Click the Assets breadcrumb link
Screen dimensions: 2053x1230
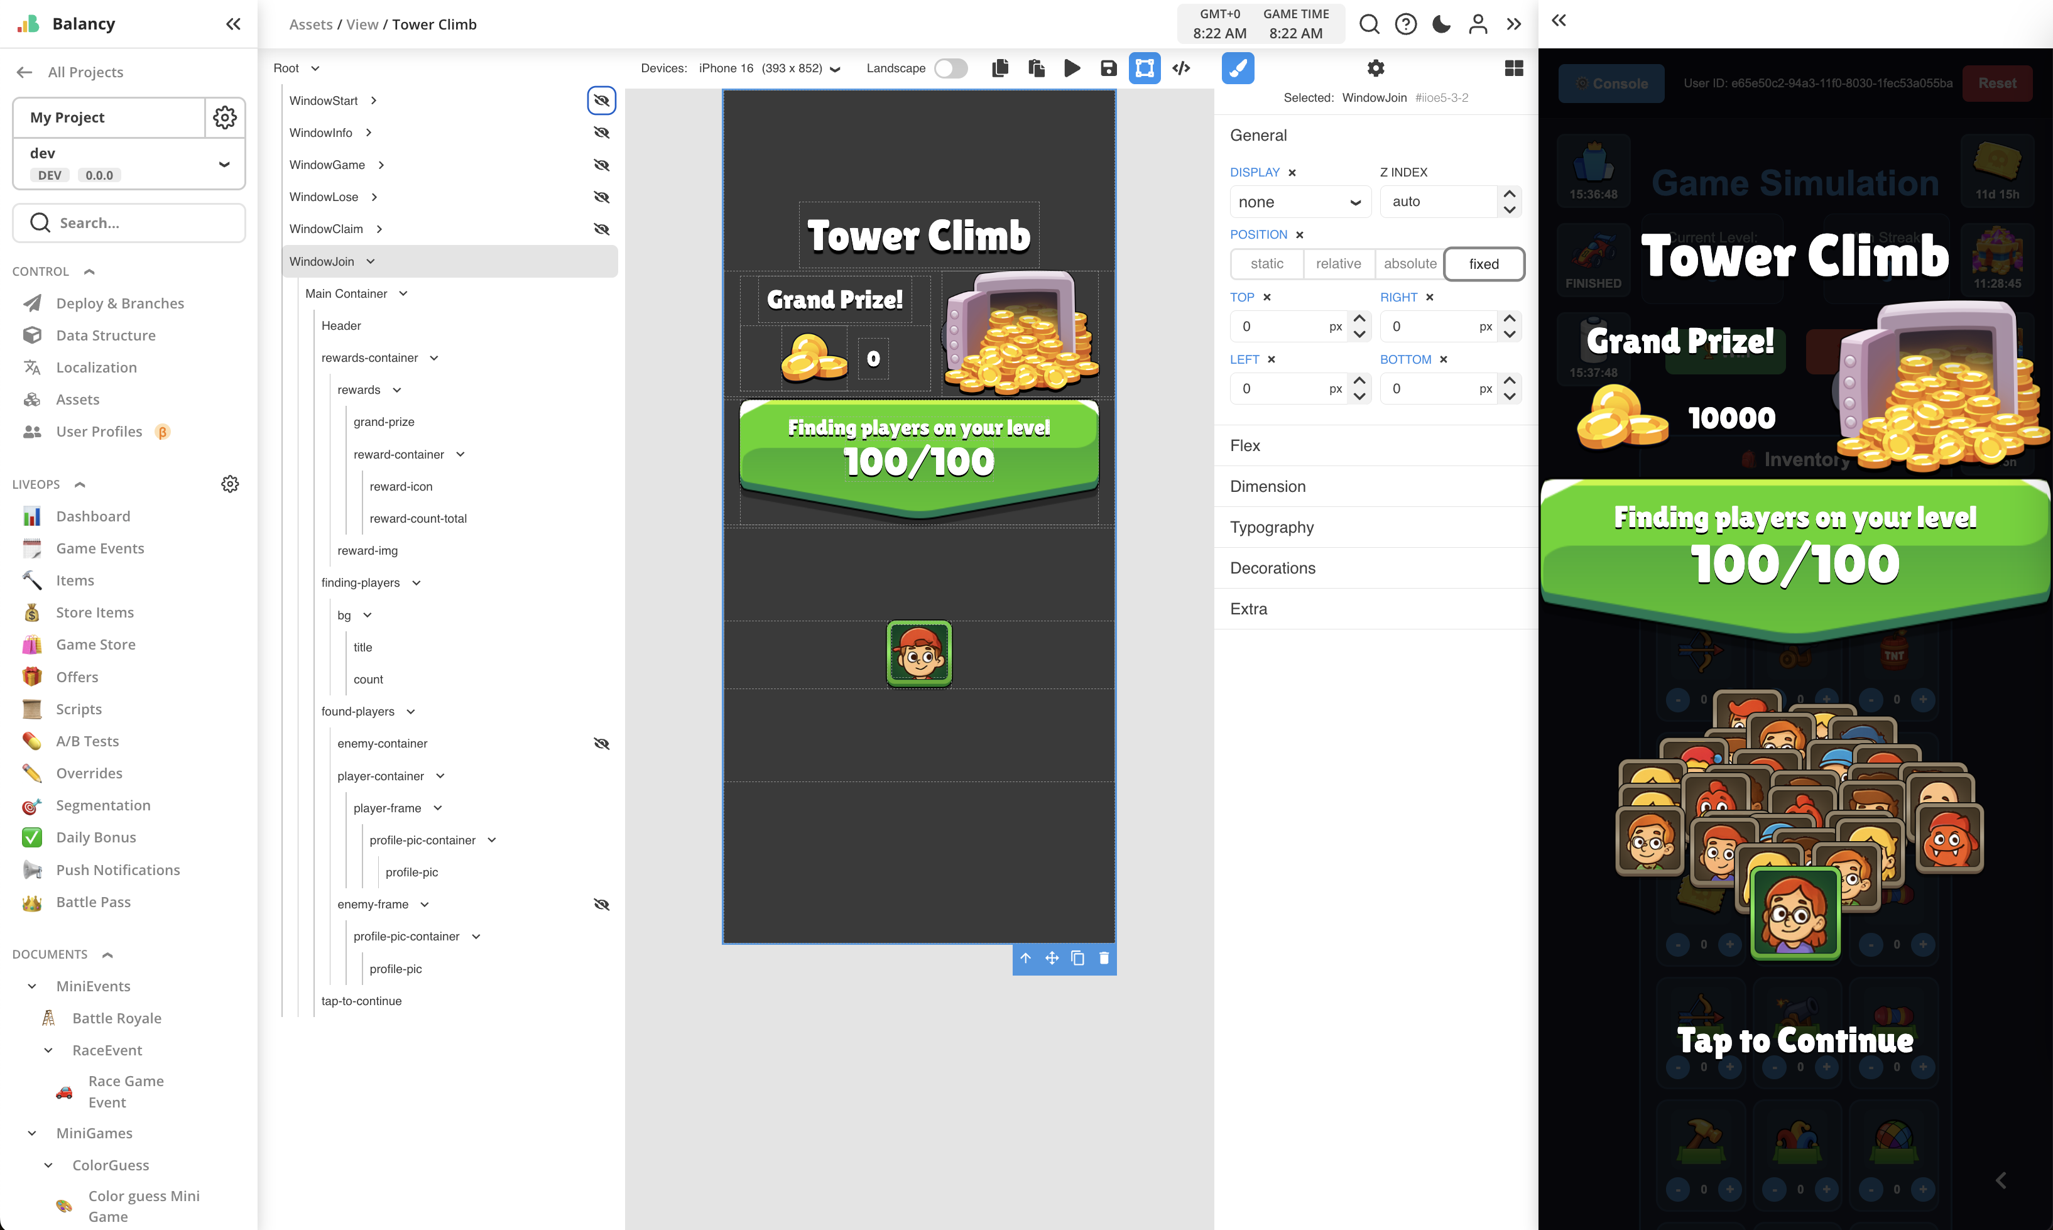point(311,24)
